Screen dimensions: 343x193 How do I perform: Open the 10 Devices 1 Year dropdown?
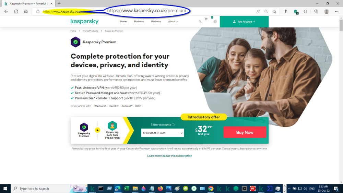point(163,133)
